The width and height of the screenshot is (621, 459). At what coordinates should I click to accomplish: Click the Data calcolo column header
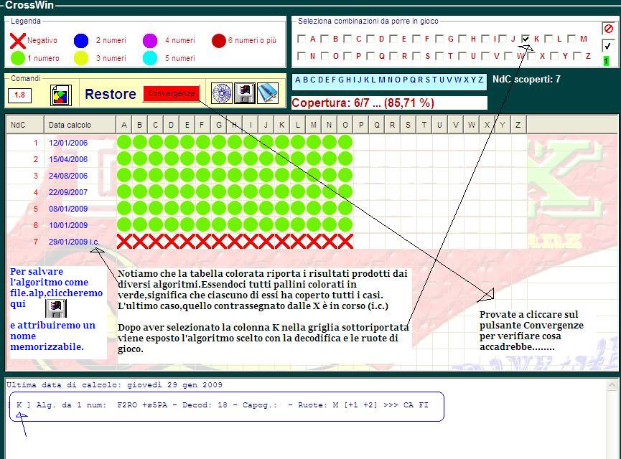click(80, 125)
